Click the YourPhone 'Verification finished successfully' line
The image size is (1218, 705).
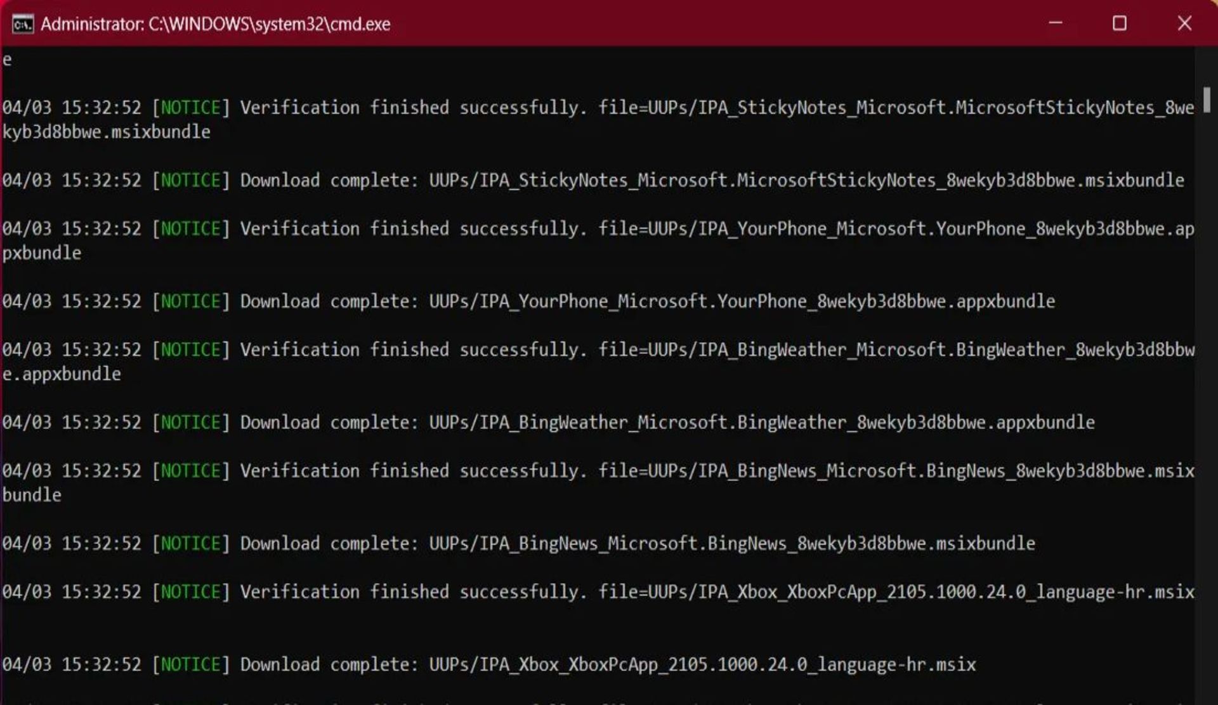[x=596, y=229]
